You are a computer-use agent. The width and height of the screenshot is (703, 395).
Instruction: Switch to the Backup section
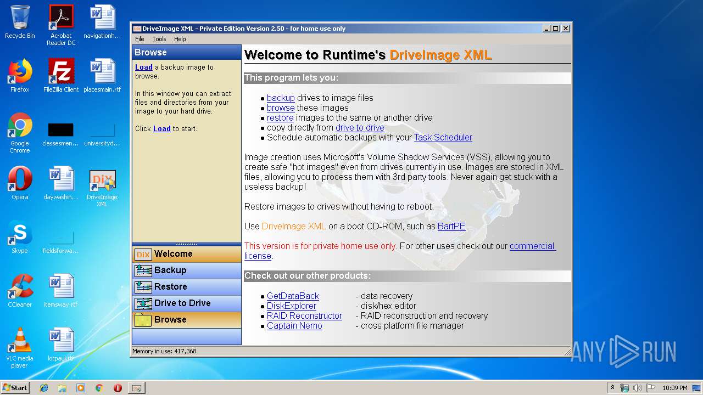click(187, 270)
